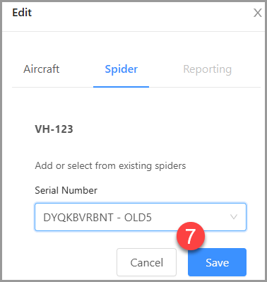The image size is (267, 282).
Task: Dismiss the dialog using the top-right X
Action: [257, 13]
